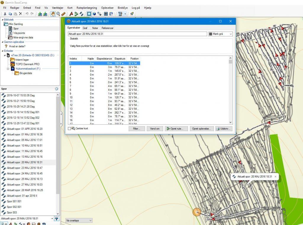
Task: Switch to the 2D map view icon
Action: point(89,14)
